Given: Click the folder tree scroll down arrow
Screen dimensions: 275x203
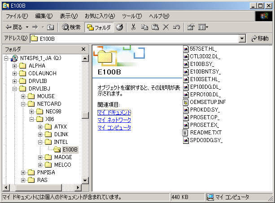Looking at the screenshot, I should [85, 180].
